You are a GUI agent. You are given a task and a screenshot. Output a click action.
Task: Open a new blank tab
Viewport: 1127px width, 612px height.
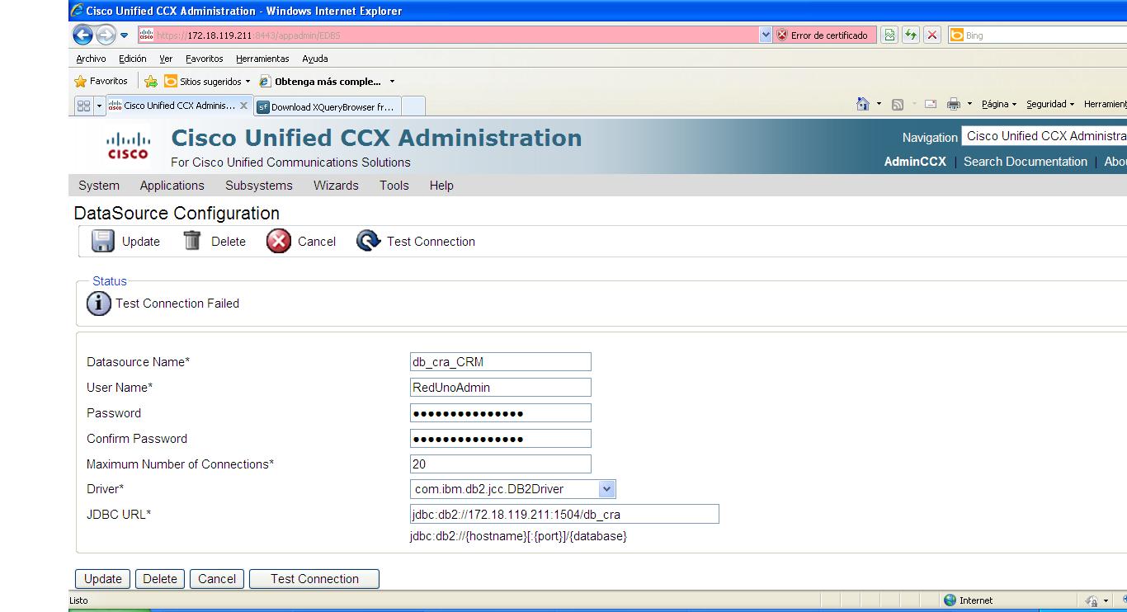pyautogui.click(x=413, y=106)
